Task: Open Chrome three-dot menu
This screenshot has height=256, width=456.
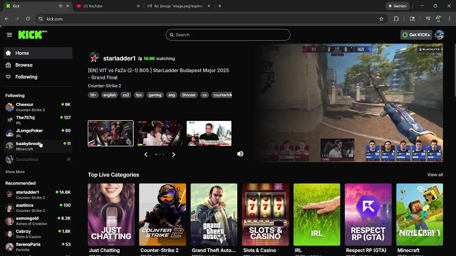Action: [449, 19]
